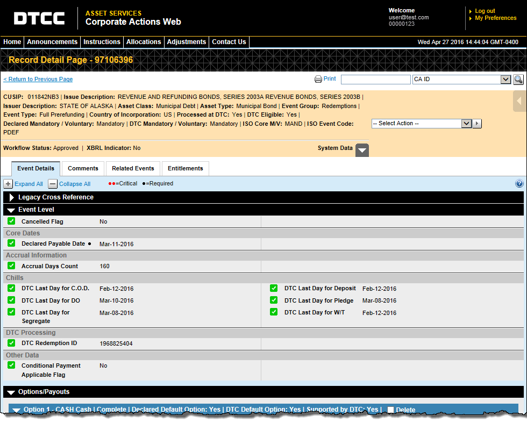Open the Announcements menu

tap(52, 42)
